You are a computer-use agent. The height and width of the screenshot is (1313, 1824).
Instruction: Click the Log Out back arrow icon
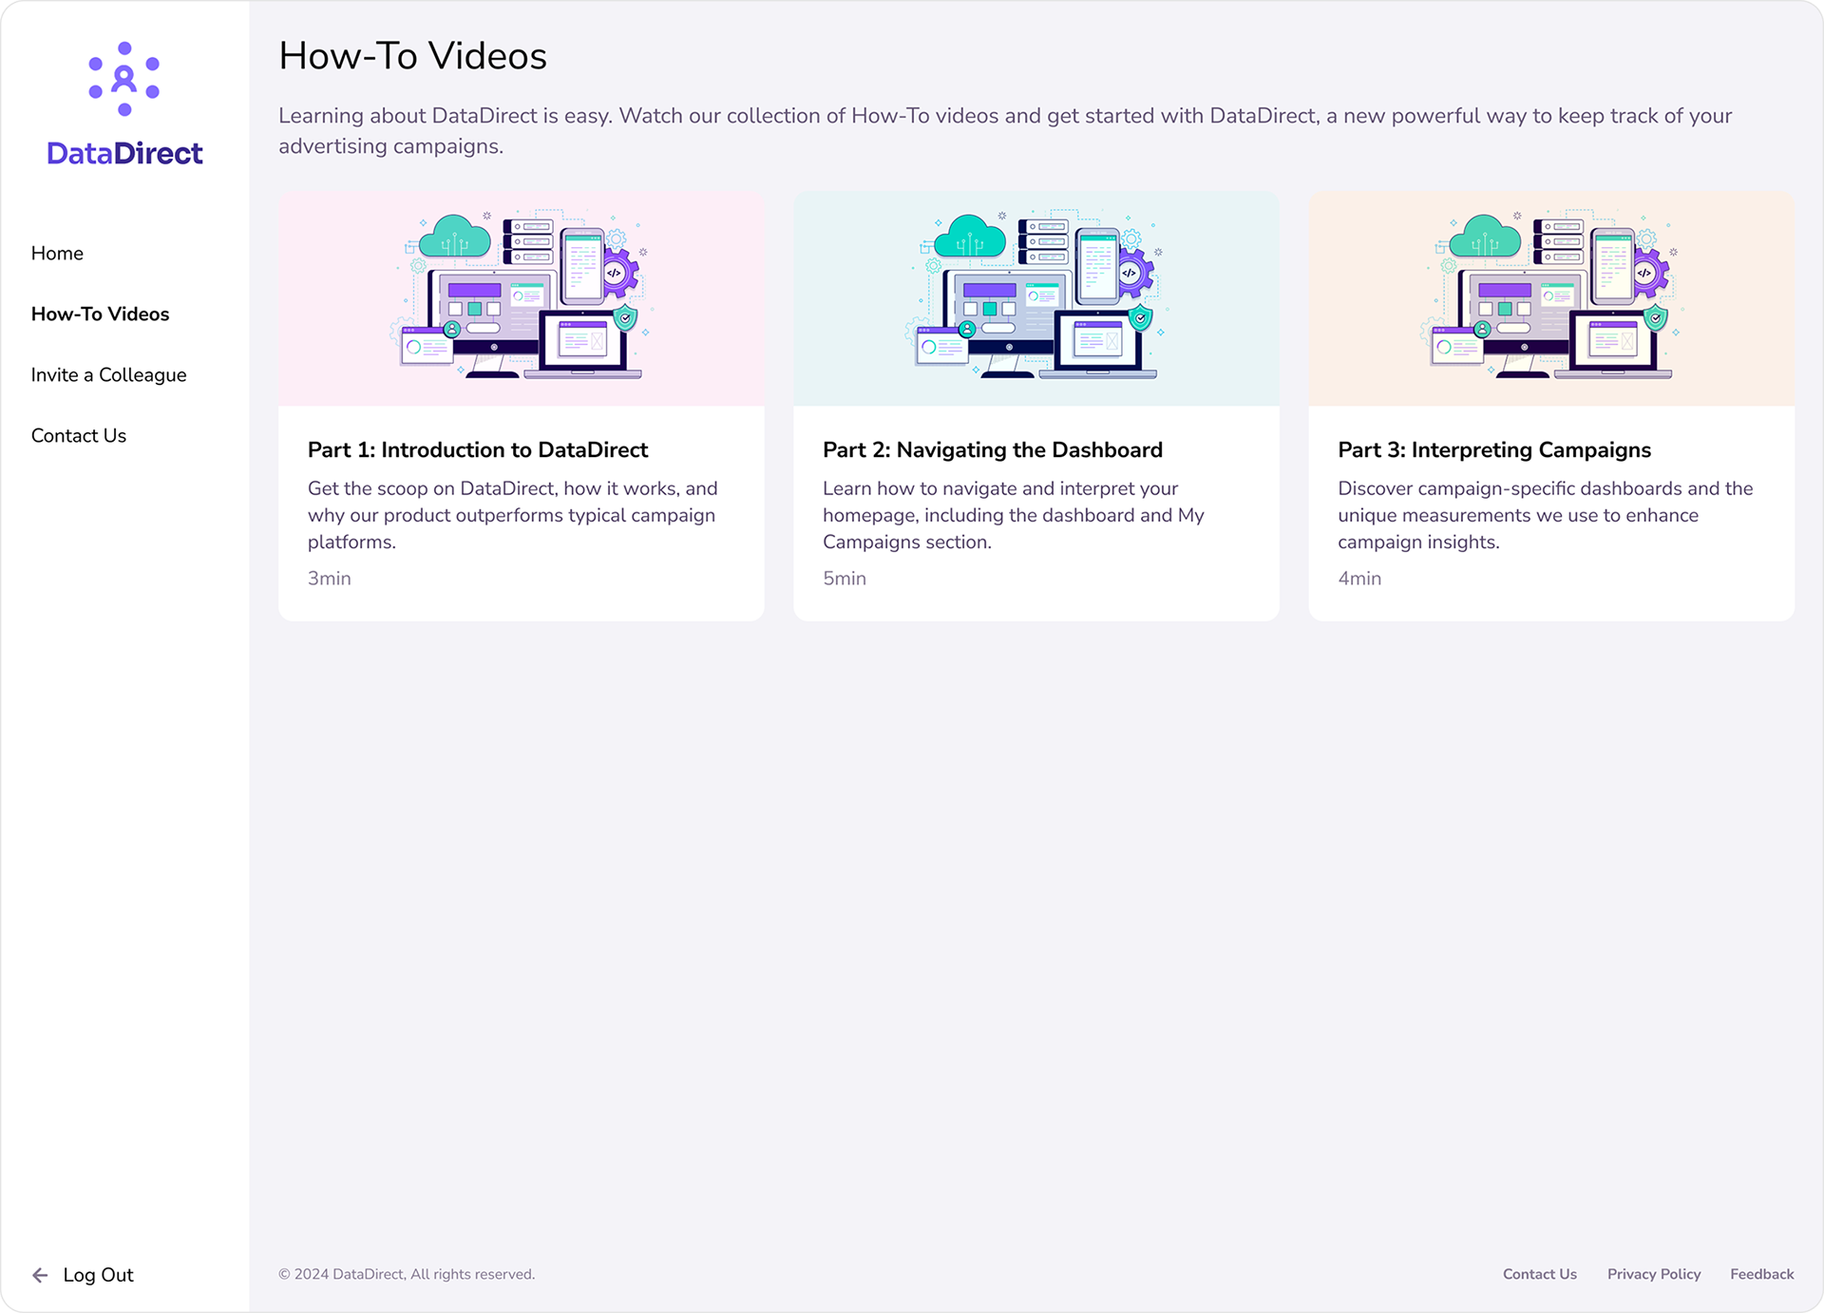pyautogui.click(x=40, y=1275)
